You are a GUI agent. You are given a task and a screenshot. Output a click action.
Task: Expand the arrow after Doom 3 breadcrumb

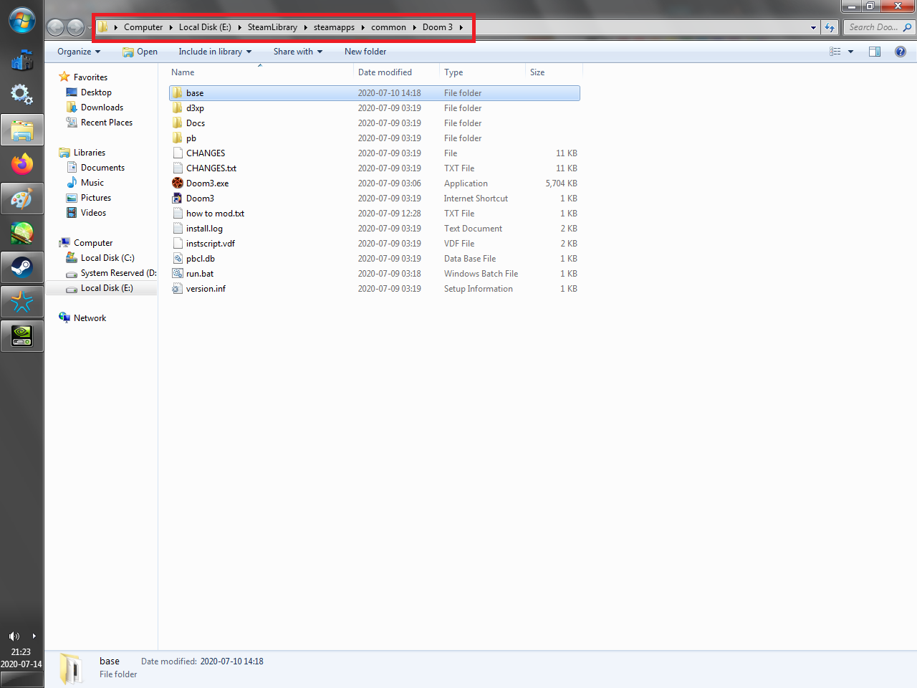461,27
